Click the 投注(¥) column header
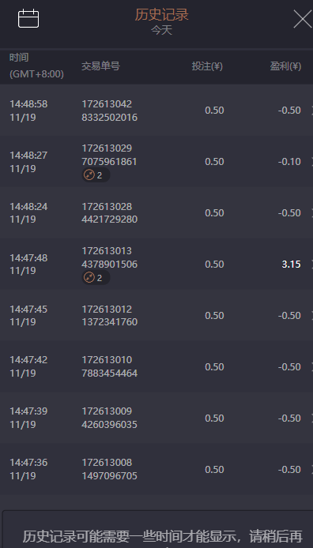The width and height of the screenshot is (313, 548). tap(207, 66)
